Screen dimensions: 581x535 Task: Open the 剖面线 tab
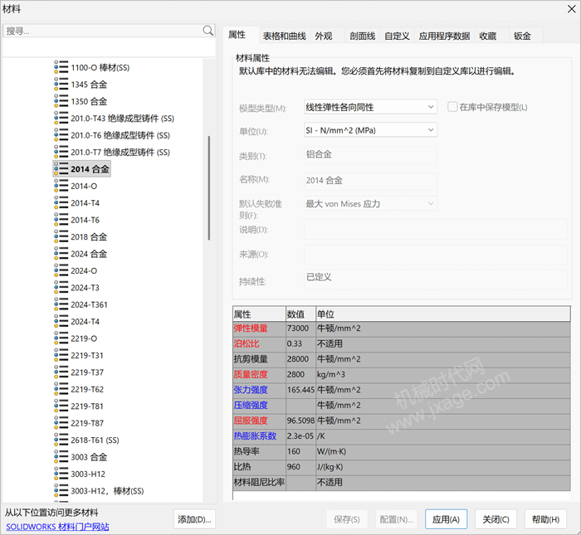(362, 36)
